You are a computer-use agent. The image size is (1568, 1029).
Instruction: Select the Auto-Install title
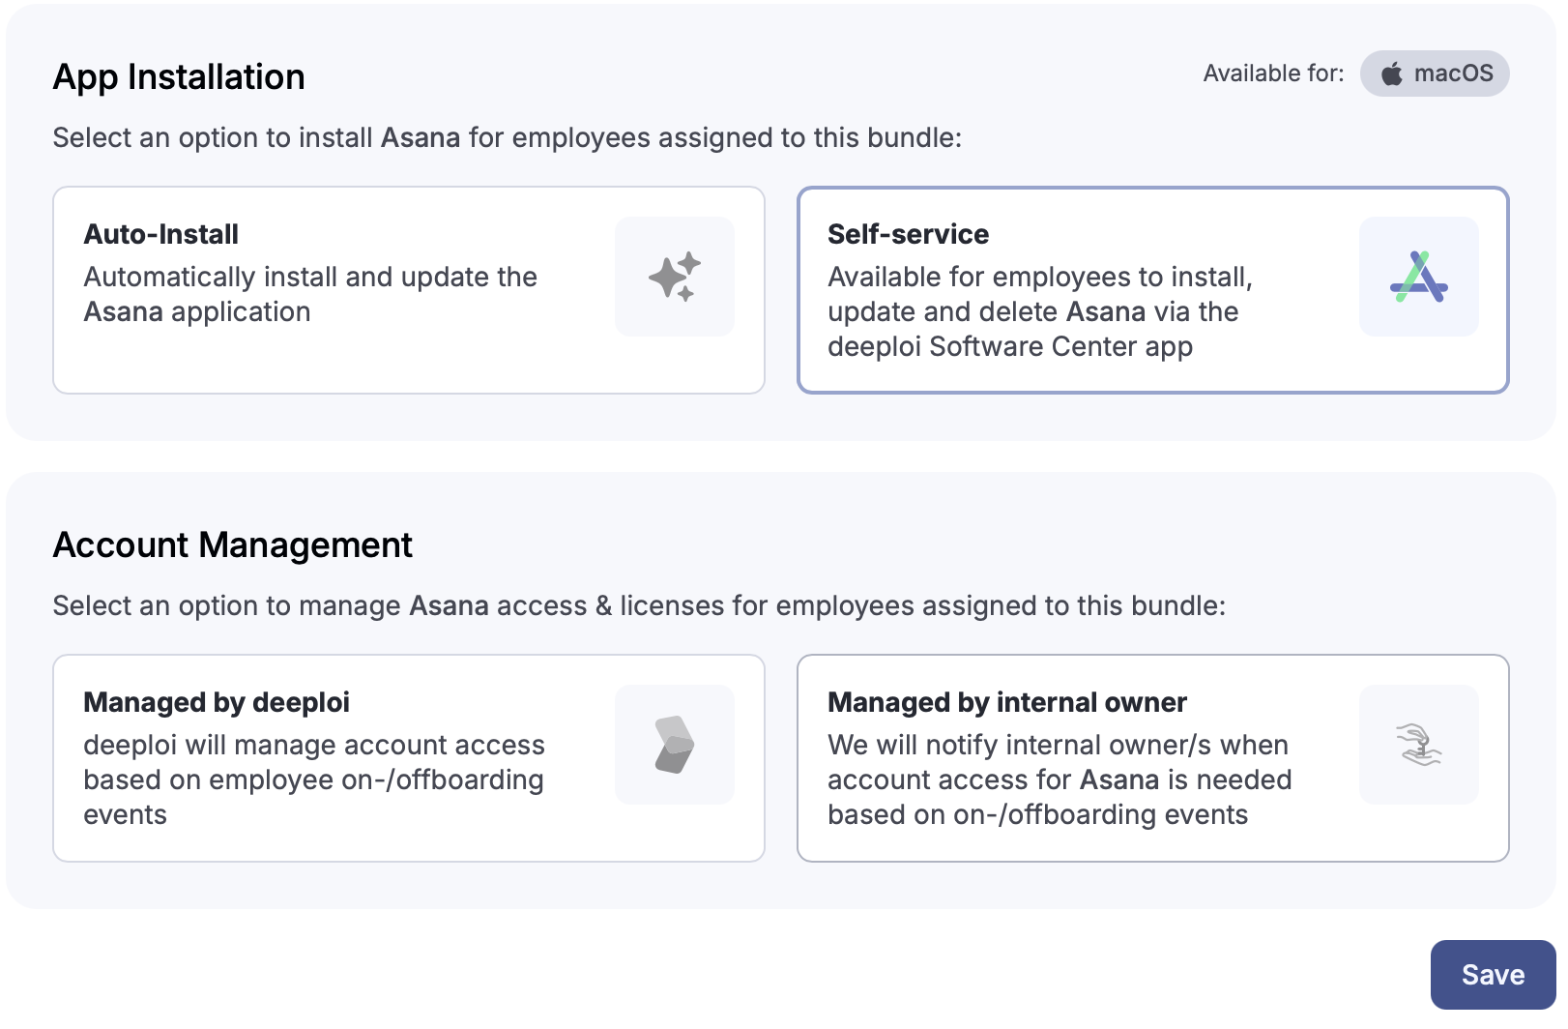click(x=161, y=234)
